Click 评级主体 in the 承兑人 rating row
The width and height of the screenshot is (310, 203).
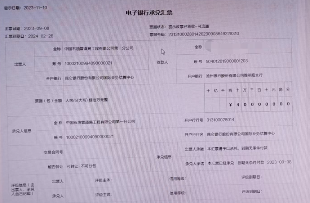[103, 195]
